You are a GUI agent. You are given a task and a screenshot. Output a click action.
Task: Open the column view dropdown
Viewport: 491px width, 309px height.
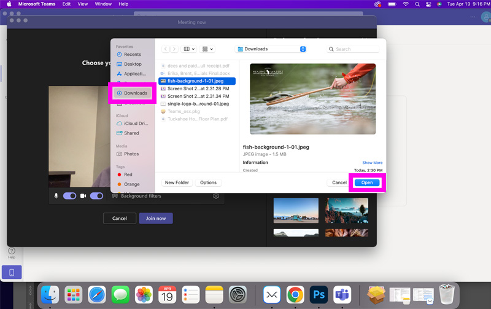(189, 49)
